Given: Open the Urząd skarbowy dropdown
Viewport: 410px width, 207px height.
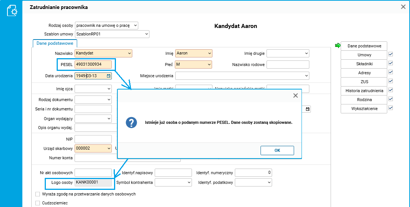Looking at the screenshot, I should (93, 148).
